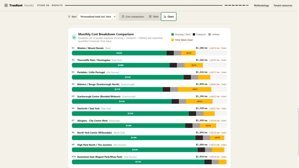Click High Park North / The Junction name

pos(94,145)
